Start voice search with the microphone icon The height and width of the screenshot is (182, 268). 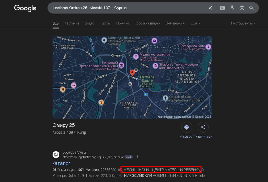[232, 8]
